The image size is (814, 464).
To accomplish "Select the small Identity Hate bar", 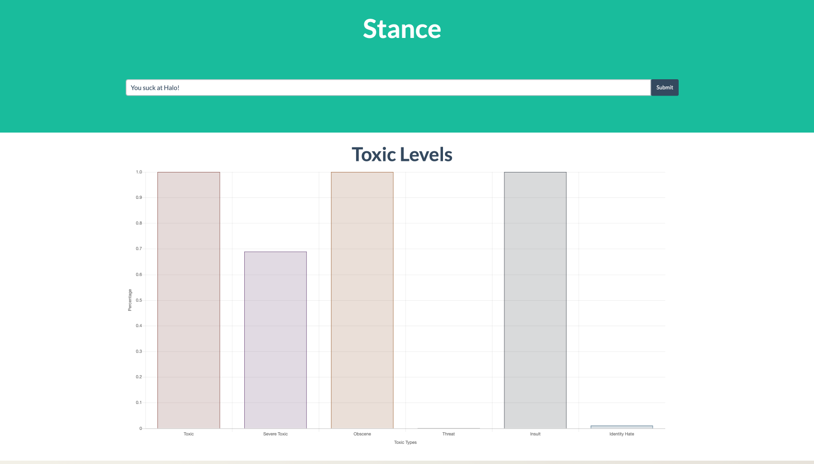I will coord(622,427).
